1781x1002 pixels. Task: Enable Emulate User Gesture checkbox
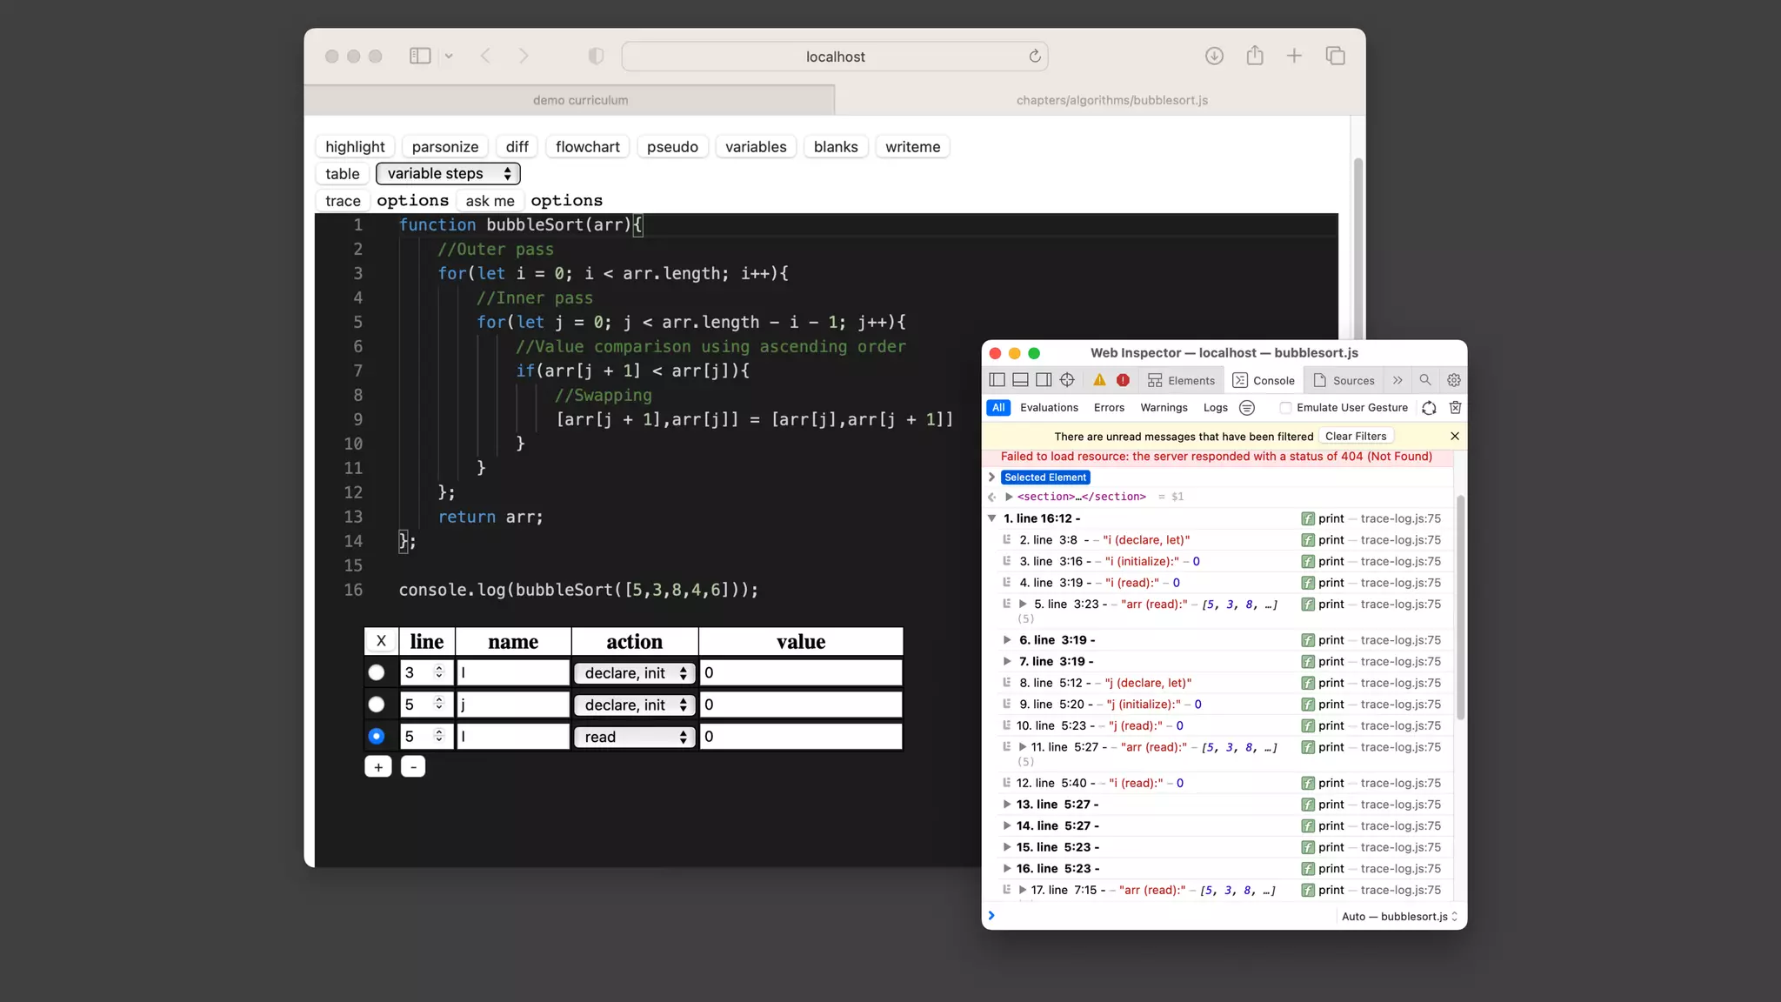pos(1284,407)
